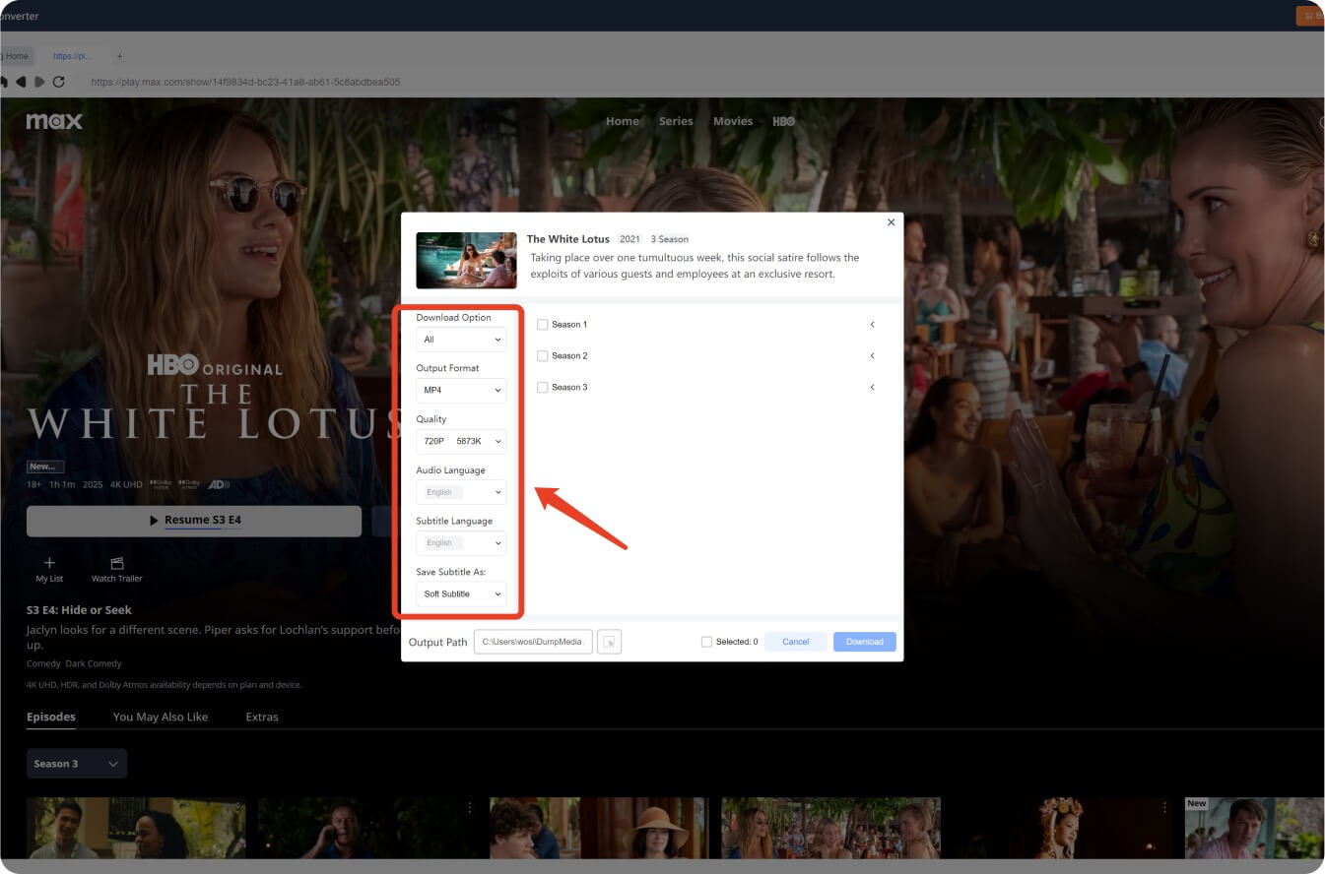Switch to the Extras tab
The width and height of the screenshot is (1325, 874).
pos(262,717)
